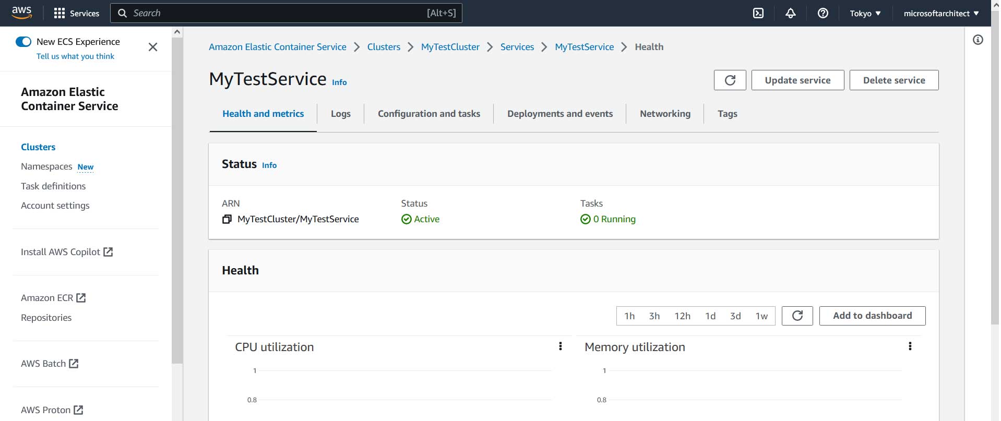The image size is (1001, 421).
Task: Switch to the Health and metrics tab
Action: pyautogui.click(x=263, y=114)
